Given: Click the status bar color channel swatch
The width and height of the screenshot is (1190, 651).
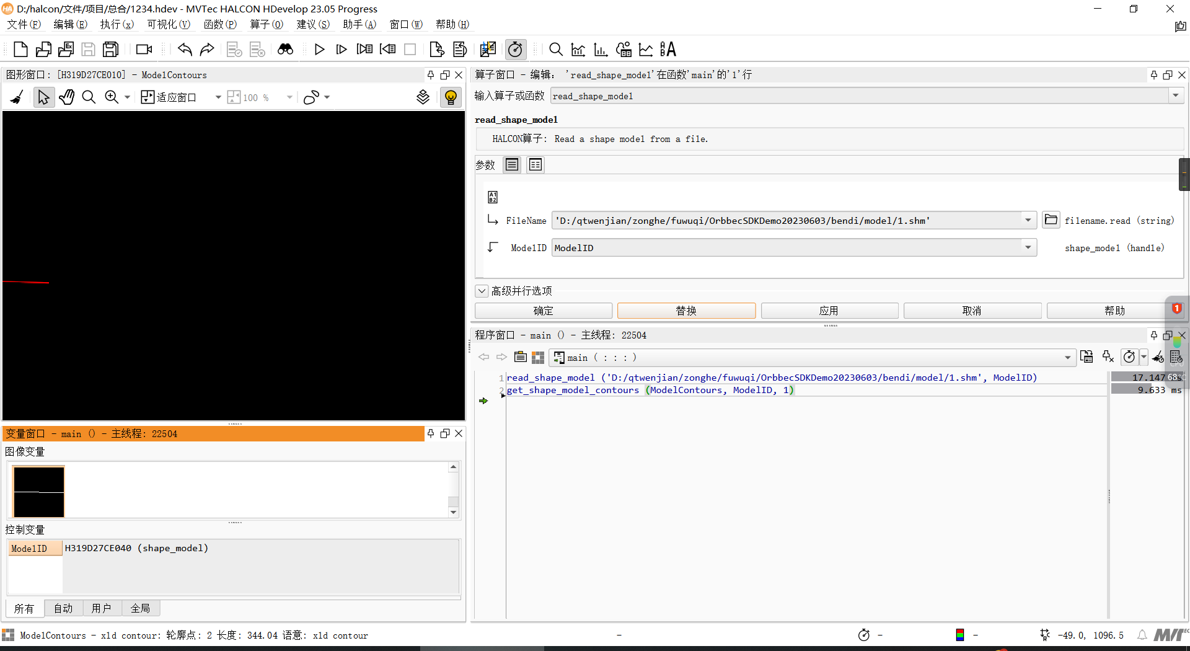Looking at the screenshot, I should pyautogui.click(x=960, y=635).
